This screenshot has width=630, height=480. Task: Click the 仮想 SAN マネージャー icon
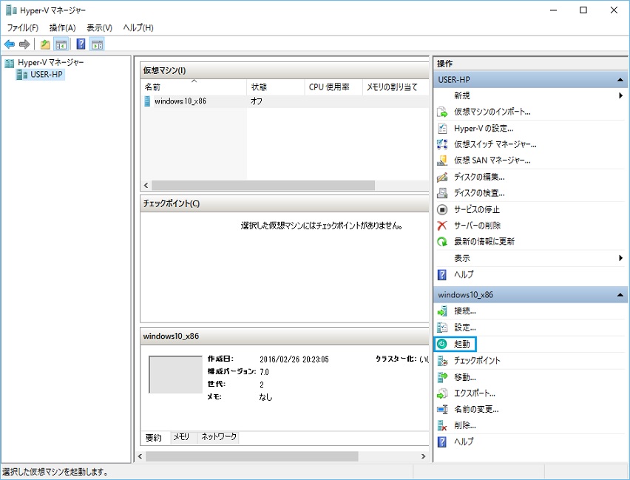pos(442,160)
